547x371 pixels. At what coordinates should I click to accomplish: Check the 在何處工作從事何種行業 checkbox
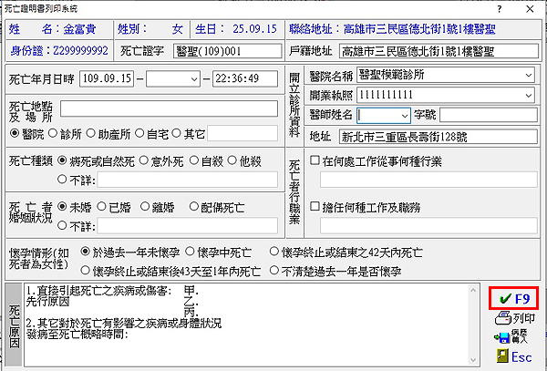(315, 161)
